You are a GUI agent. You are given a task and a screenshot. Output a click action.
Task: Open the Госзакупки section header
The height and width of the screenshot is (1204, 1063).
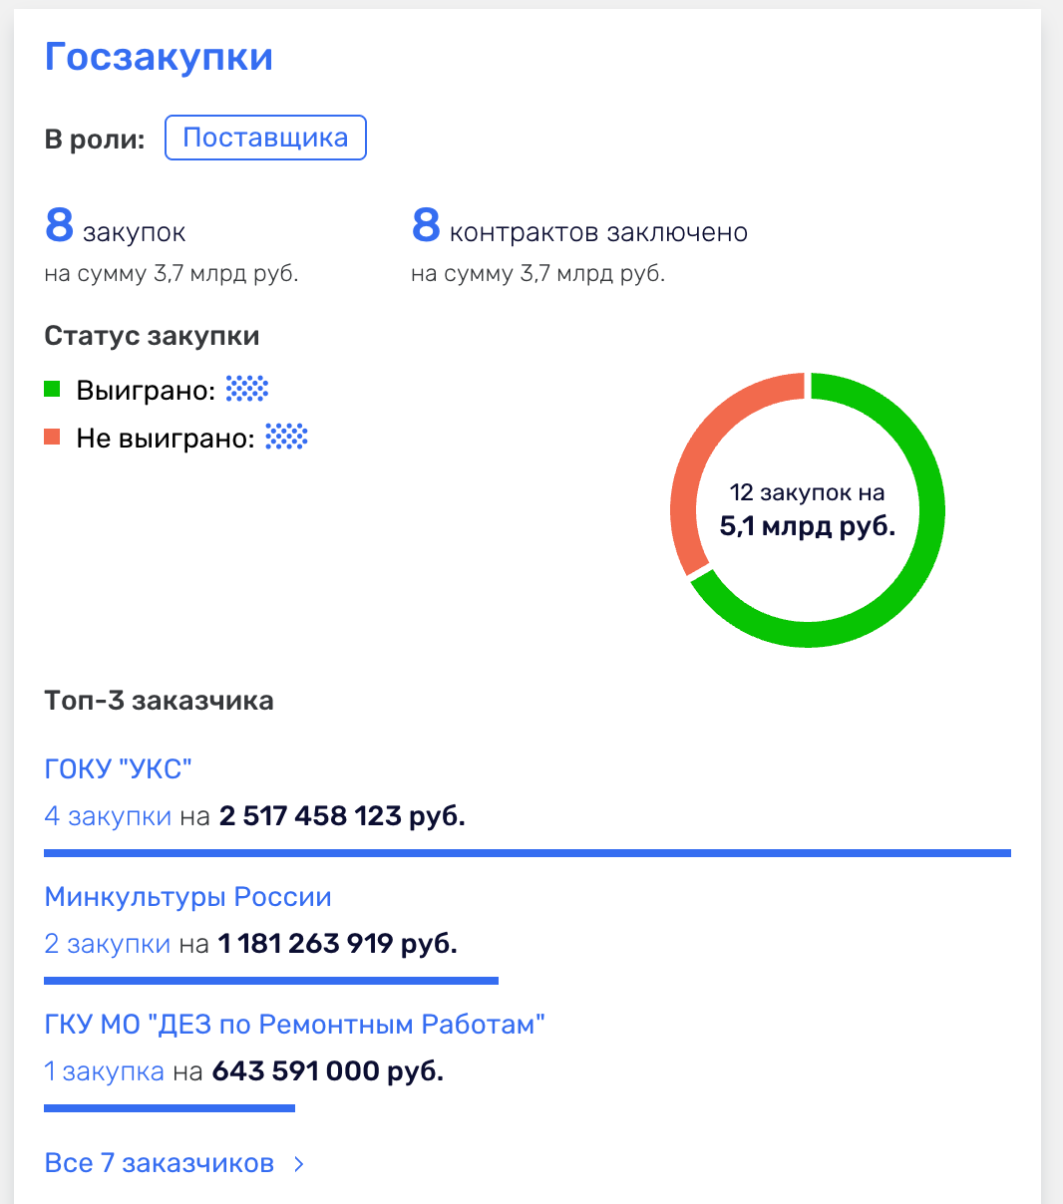(158, 57)
